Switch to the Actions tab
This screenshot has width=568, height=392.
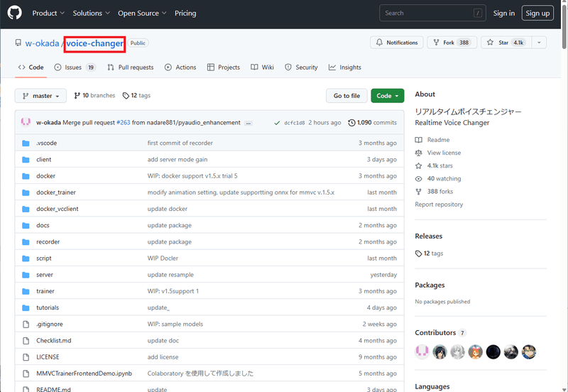tap(180, 67)
